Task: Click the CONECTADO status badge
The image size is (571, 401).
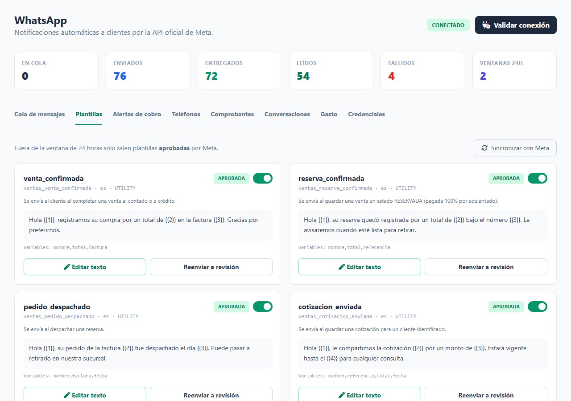Action: (448, 25)
